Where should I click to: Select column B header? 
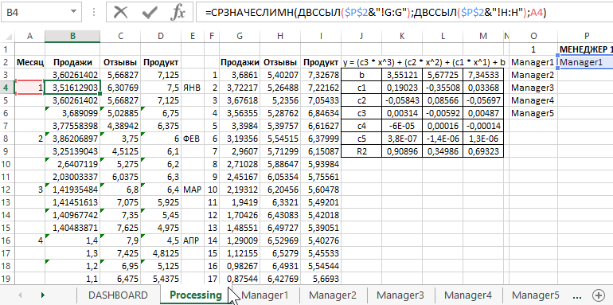coord(72,36)
